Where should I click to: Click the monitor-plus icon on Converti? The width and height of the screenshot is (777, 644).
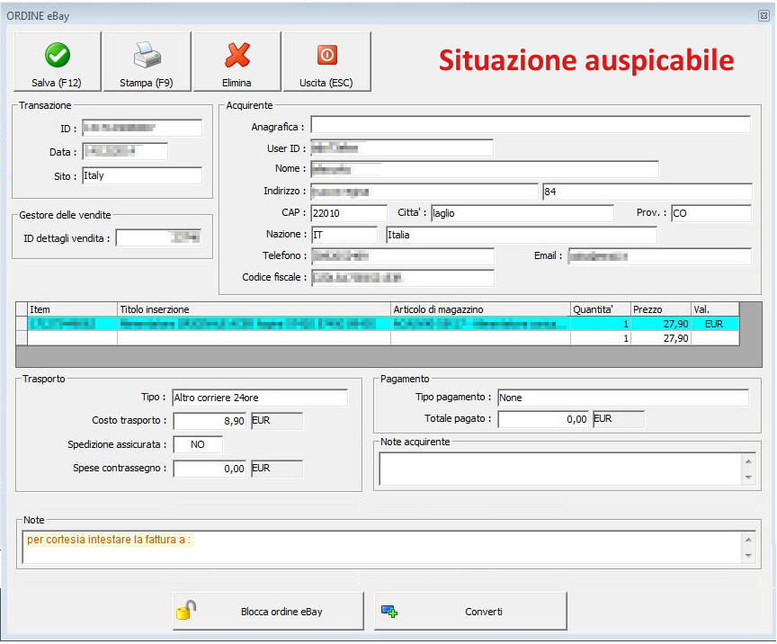(389, 612)
